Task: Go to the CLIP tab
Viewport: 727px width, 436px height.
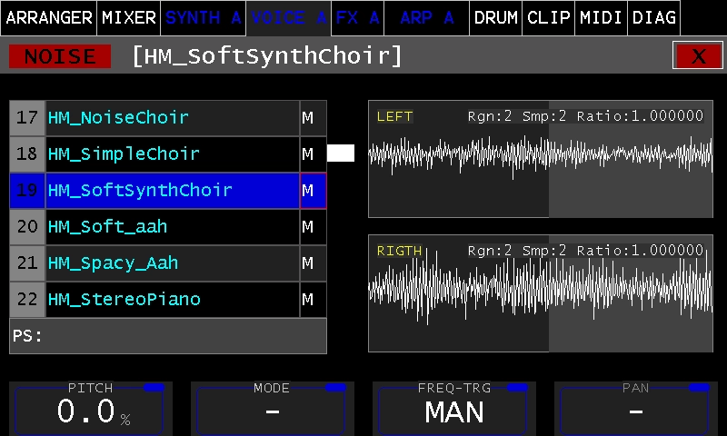Action: tap(549, 18)
